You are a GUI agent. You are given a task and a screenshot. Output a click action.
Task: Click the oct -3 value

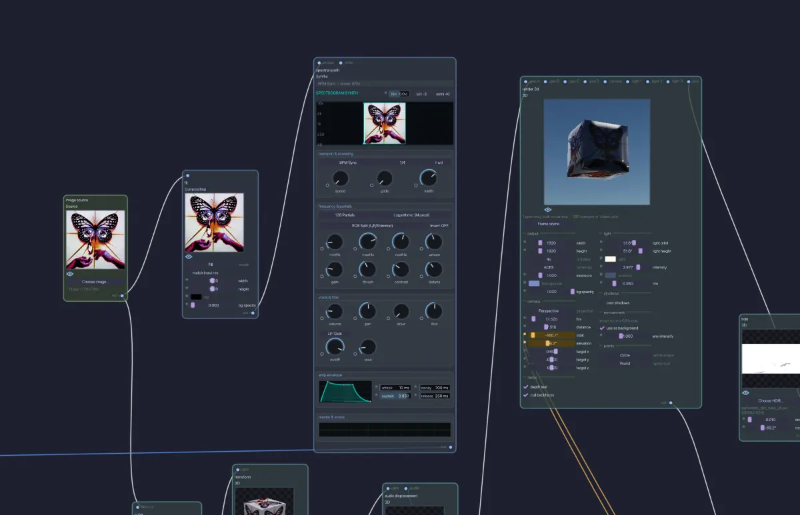pos(421,94)
